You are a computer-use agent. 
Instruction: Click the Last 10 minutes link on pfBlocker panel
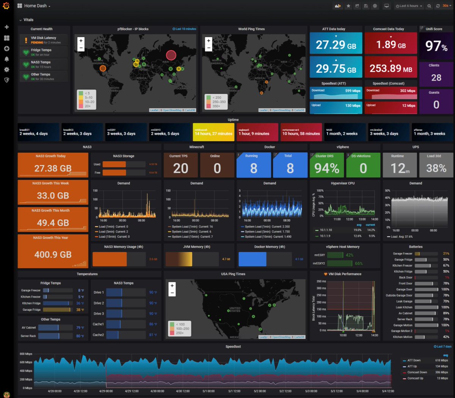pyautogui.click(x=184, y=29)
